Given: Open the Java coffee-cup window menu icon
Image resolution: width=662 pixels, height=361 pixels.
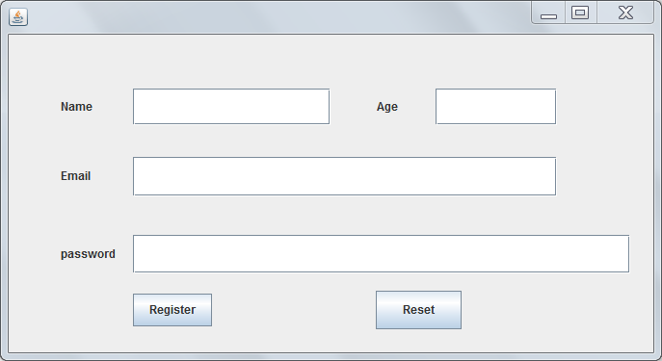Looking at the screenshot, I should pyautogui.click(x=18, y=17).
